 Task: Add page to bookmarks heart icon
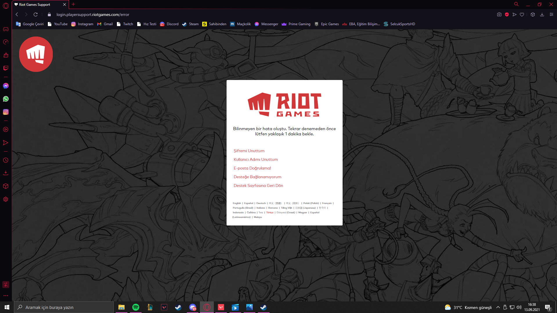[522, 14]
